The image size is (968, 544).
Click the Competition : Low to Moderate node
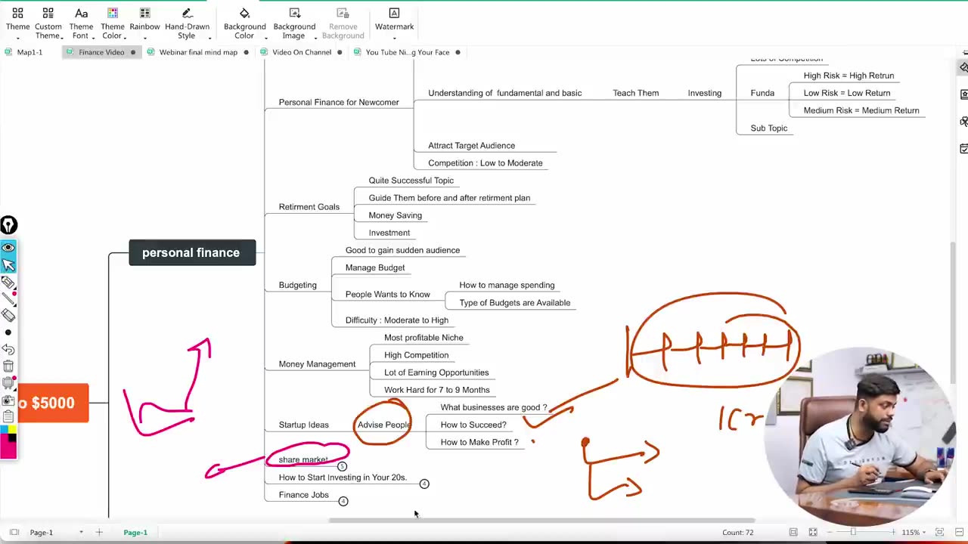tap(485, 163)
